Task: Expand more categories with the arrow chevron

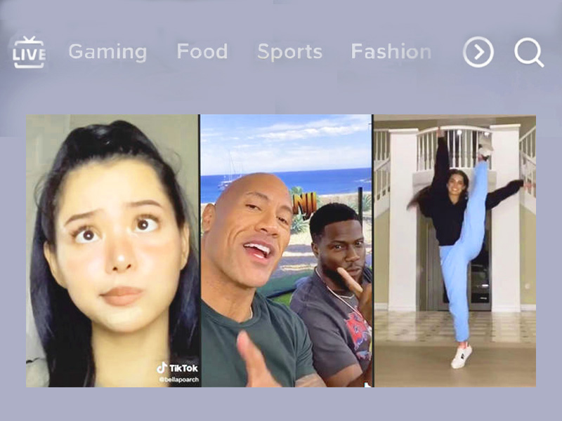Action: coord(478,52)
